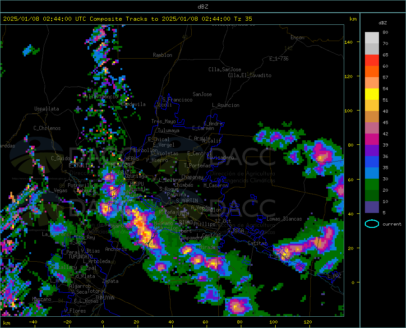Click the mauve pink 42-45 dBZ swatch

click(x=372, y=128)
